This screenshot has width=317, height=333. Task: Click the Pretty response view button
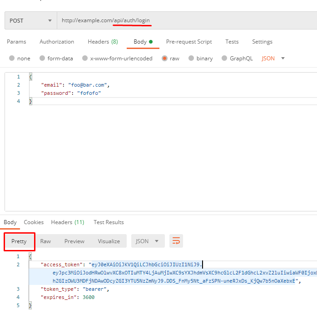pos(19,241)
